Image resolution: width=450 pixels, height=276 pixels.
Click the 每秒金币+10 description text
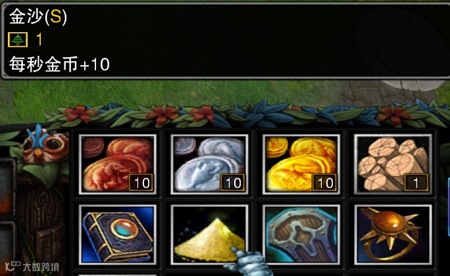click(59, 64)
